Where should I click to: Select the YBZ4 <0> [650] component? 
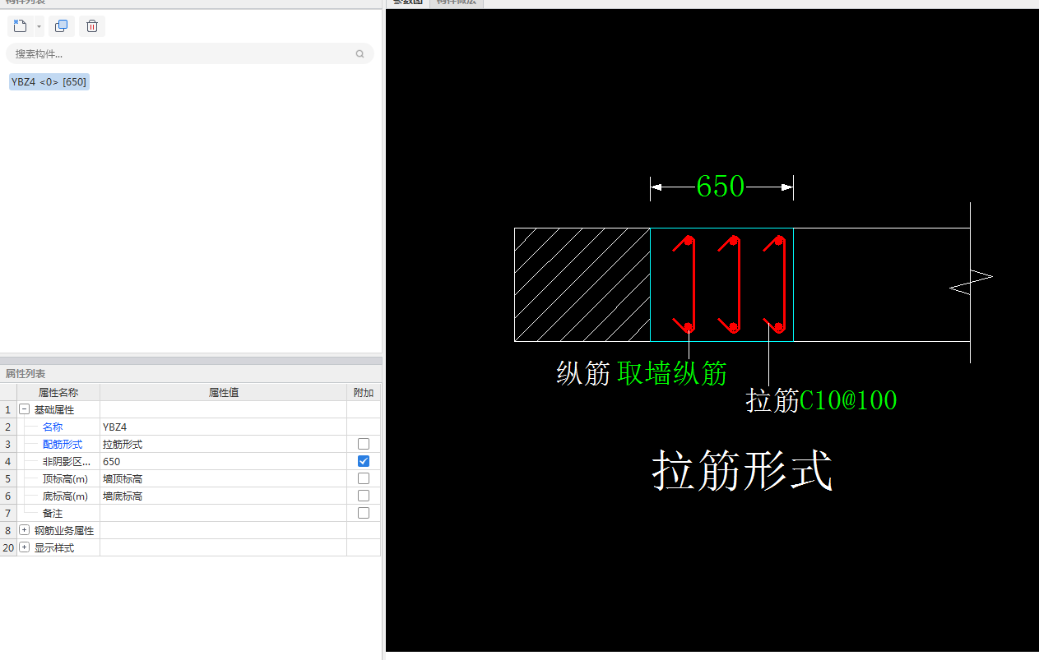(49, 81)
